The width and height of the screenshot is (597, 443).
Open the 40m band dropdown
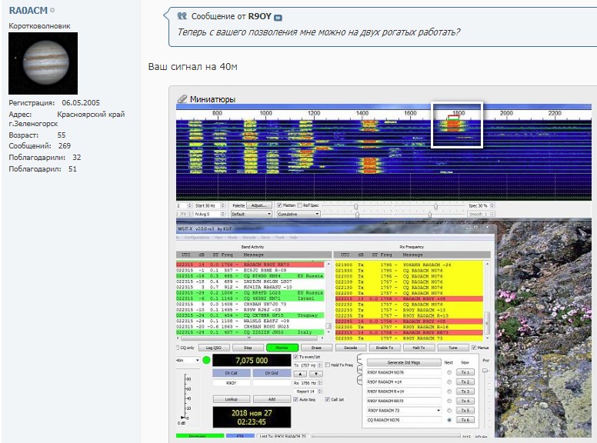188,360
